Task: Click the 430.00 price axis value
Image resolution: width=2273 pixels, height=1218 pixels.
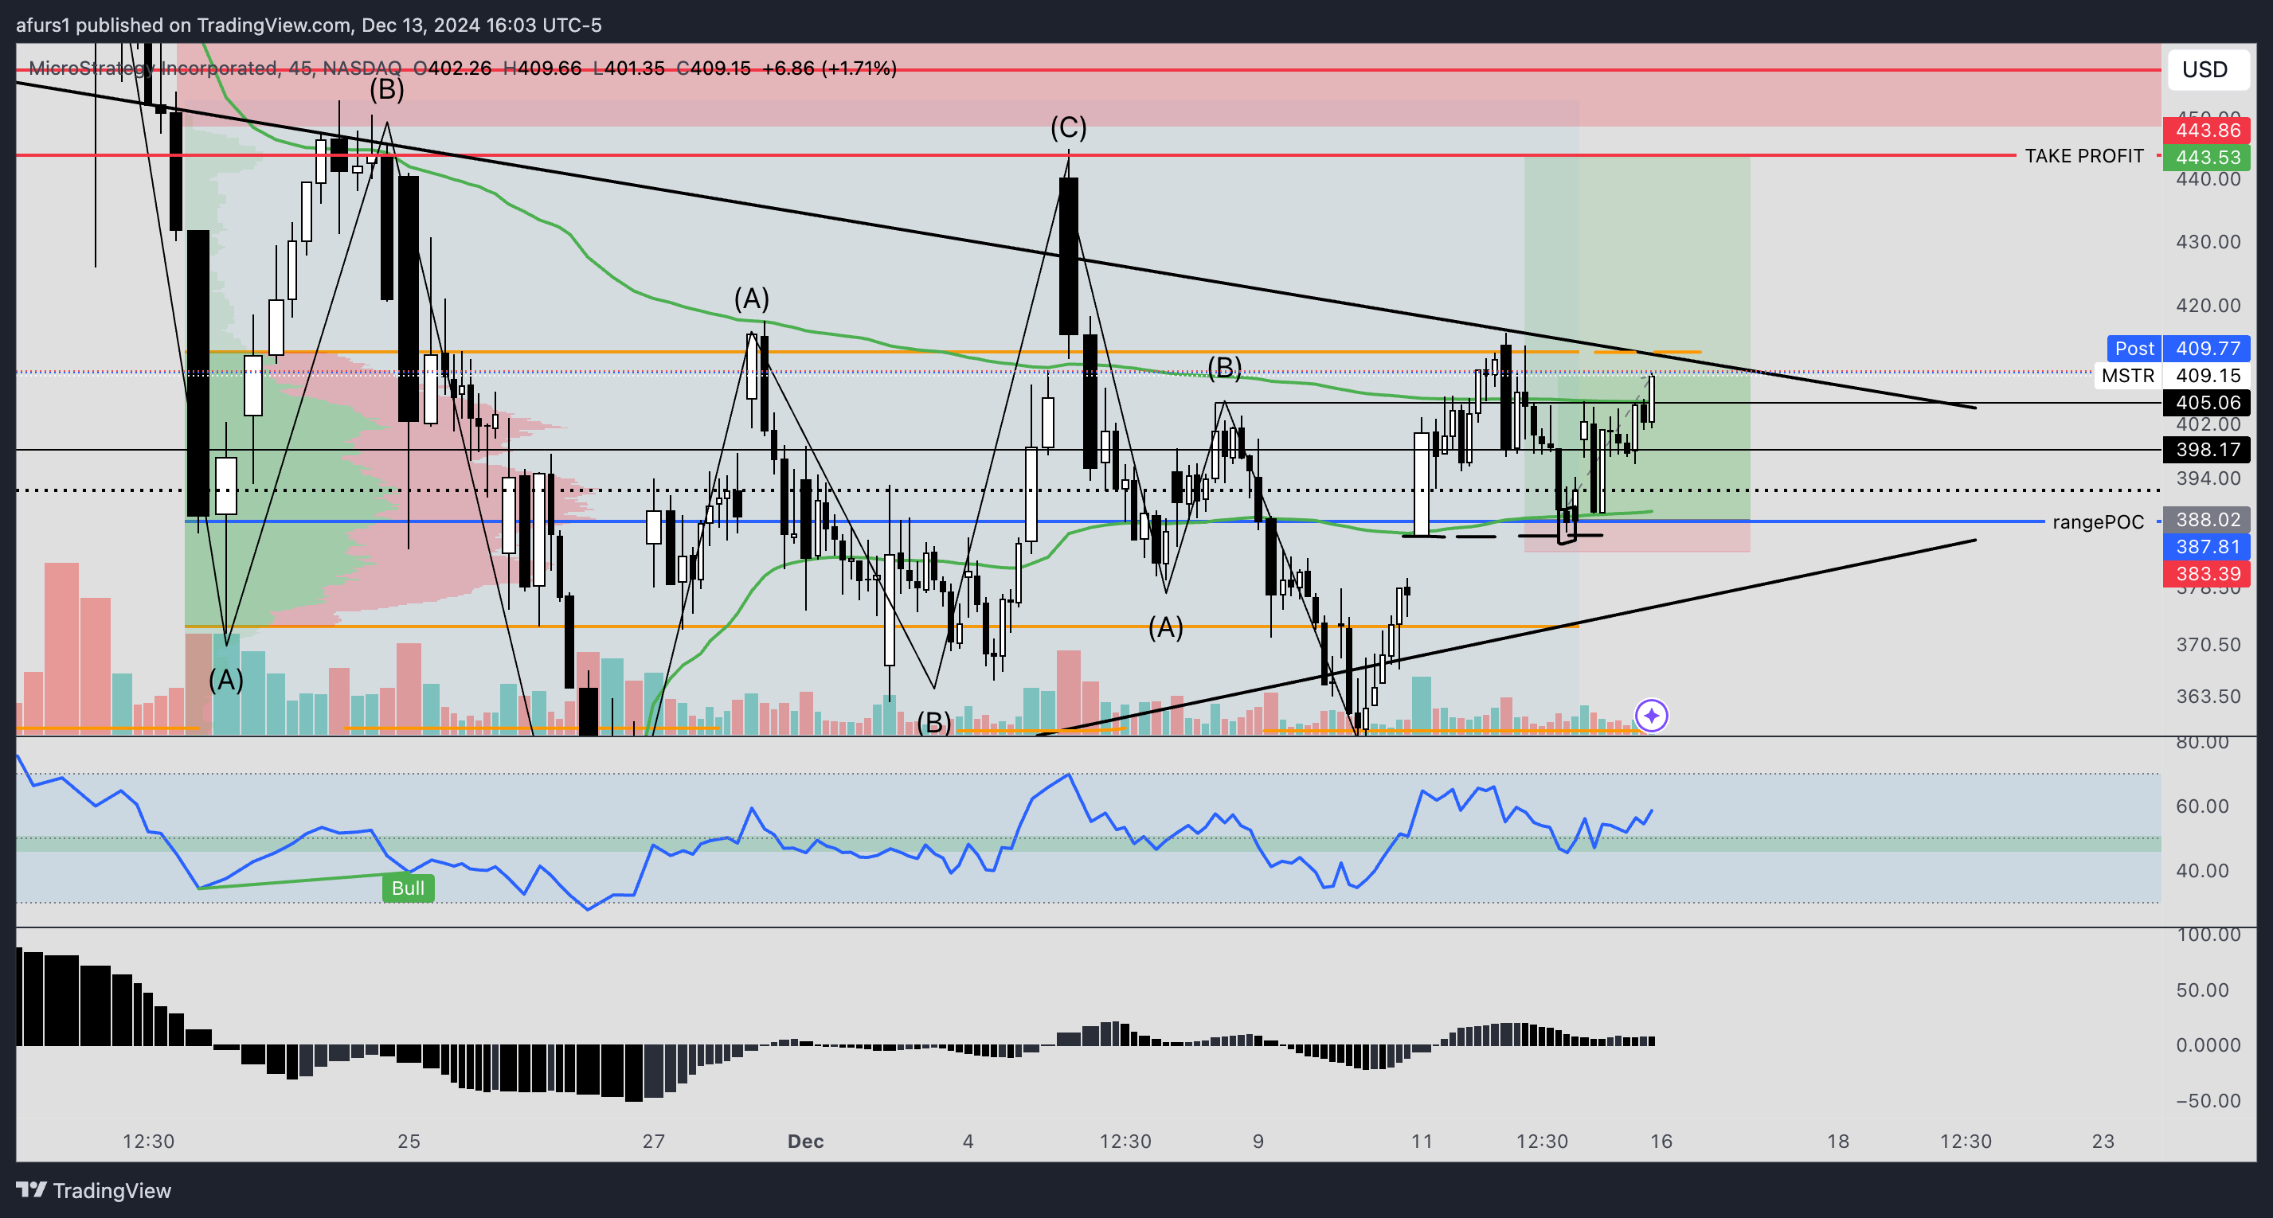Action: [x=2208, y=242]
